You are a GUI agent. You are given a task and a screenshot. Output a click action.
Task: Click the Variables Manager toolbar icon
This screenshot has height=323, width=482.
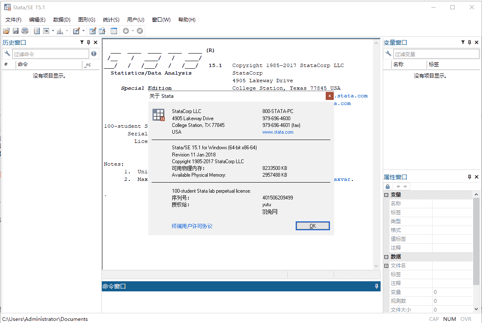pos(114,30)
